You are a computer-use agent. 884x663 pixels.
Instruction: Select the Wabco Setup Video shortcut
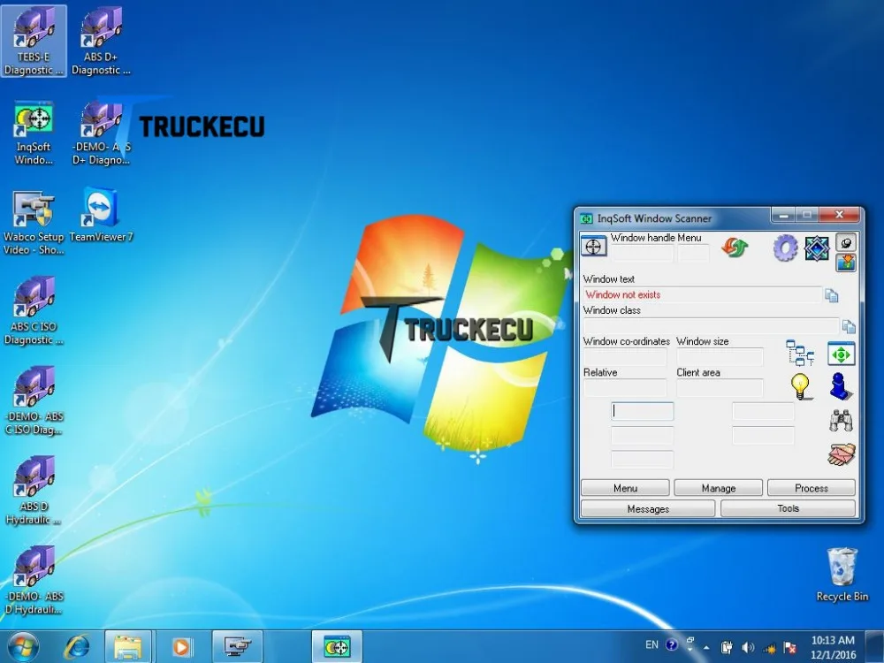34,224
